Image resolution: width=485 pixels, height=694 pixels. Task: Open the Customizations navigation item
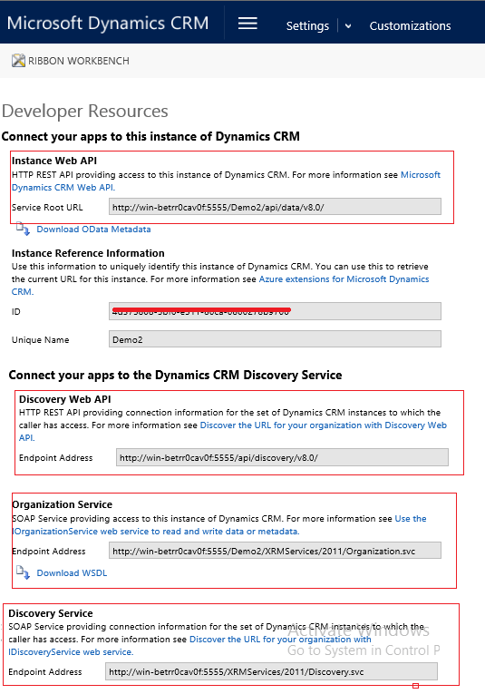[410, 26]
